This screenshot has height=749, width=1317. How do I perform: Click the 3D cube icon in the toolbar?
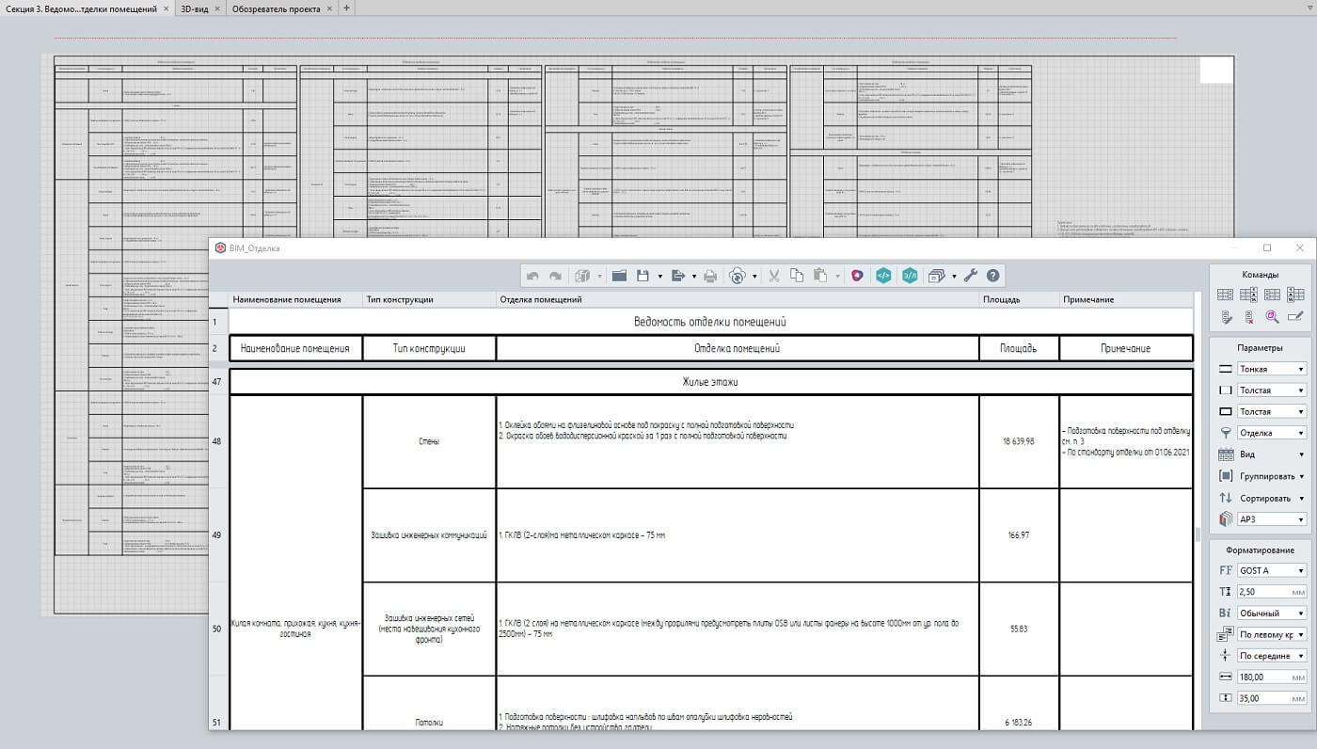tap(582, 276)
